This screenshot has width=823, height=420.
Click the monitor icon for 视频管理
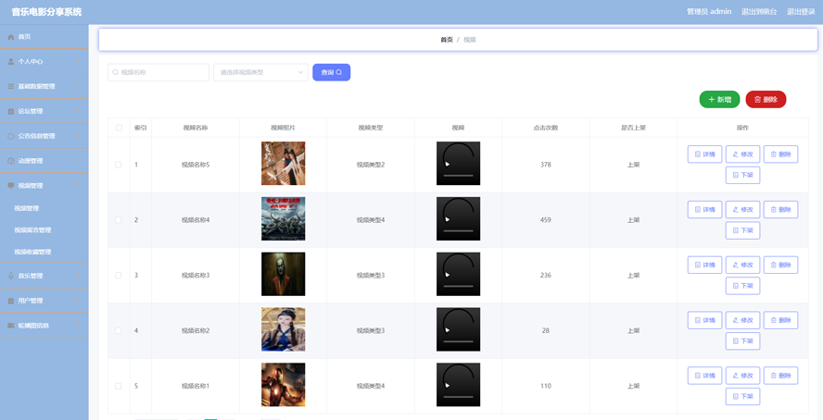point(11,186)
